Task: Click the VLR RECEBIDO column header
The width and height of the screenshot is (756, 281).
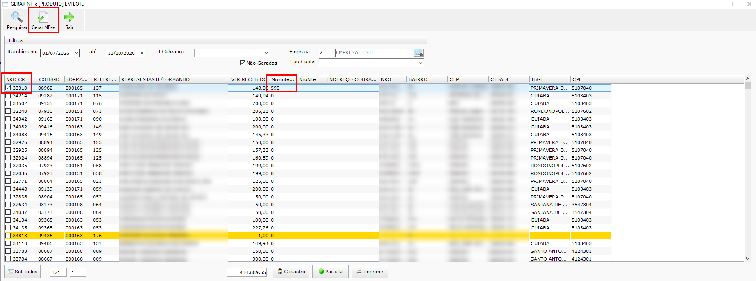Action: [x=249, y=79]
